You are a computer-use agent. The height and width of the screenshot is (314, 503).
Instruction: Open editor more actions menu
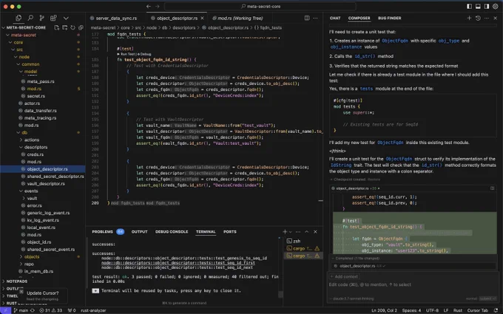pyautogui.click(x=316, y=18)
